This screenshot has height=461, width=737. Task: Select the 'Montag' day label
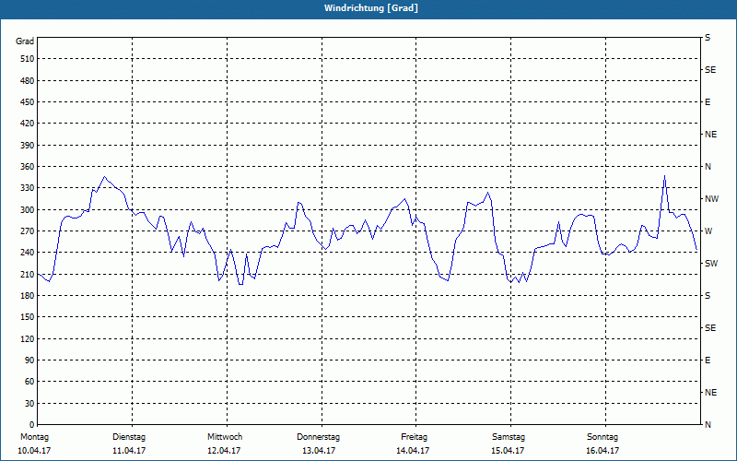pos(34,437)
